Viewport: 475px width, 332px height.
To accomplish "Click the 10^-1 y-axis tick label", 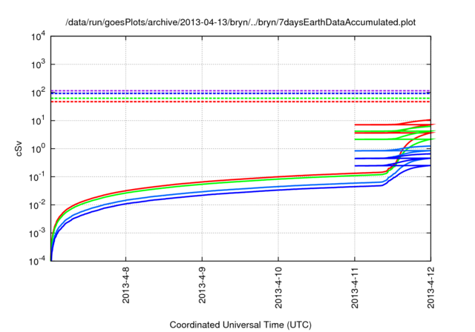I will [37, 177].
